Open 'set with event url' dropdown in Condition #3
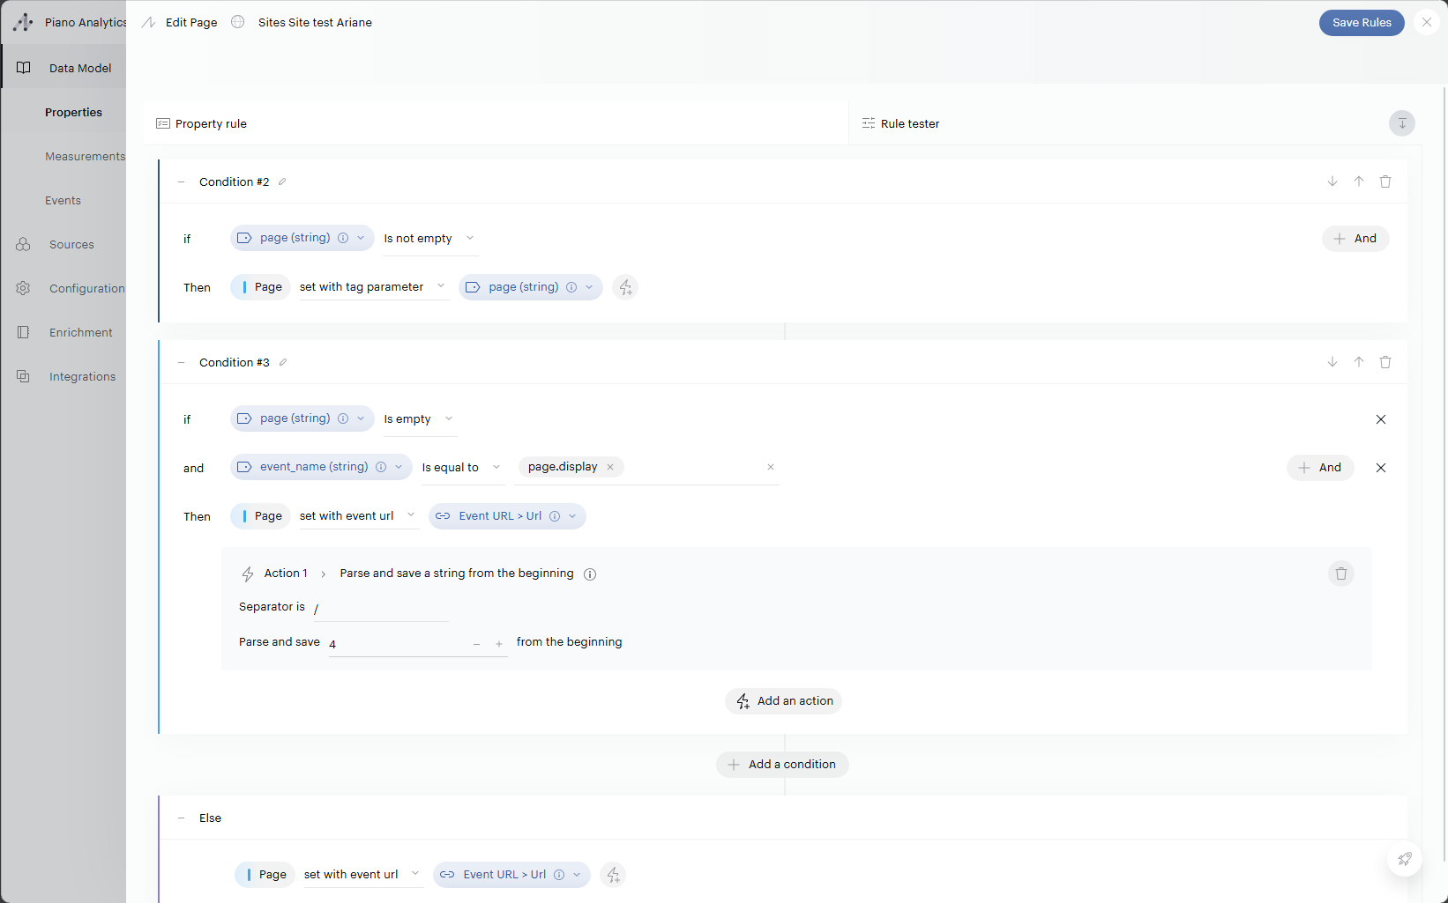1448x903 pixels. (357, 516)
